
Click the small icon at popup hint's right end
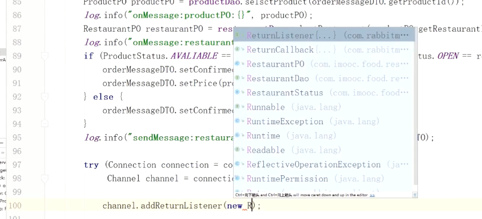click(x=415, y=195)
